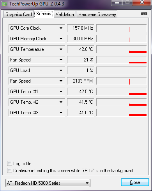Switch to the Graphics Card tab

coord(18,14)
